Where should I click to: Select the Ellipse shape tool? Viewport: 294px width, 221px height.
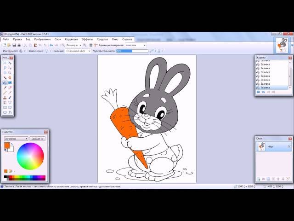pyautogui.click(x=5, y=112)
